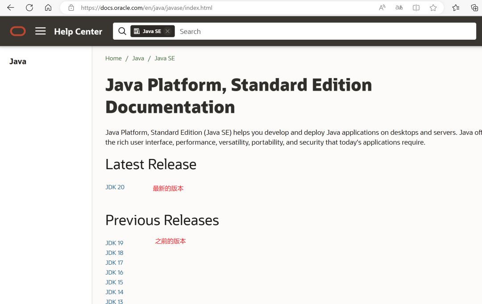Start Read aloud from the address bar
The image size is (482, 304).
pos(382,8)
